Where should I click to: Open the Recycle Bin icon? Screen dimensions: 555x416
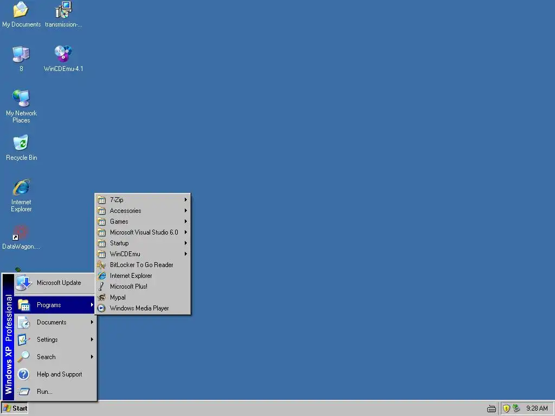point(21,147)
